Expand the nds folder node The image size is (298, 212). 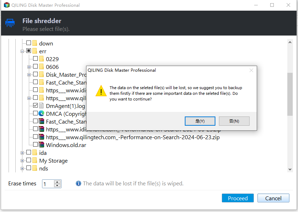[x=22, y=168]
